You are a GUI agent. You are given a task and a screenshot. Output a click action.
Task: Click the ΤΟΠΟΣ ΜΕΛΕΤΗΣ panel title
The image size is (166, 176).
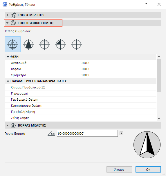(31, 15)
